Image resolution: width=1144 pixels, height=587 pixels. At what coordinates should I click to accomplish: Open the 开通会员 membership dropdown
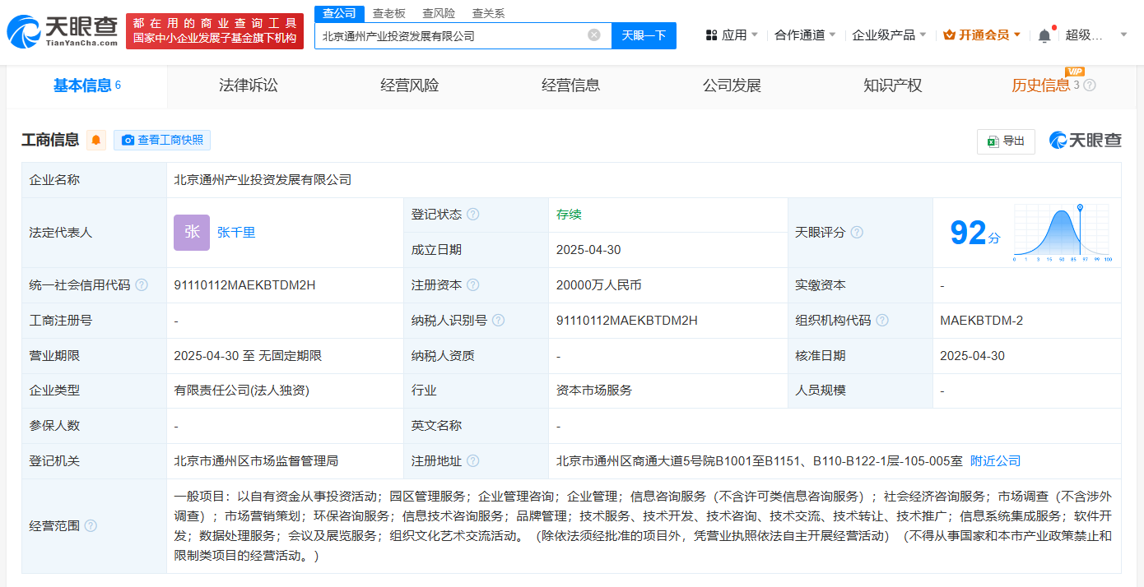[982, 35]
